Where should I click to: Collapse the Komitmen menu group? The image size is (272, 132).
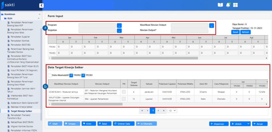39,14
